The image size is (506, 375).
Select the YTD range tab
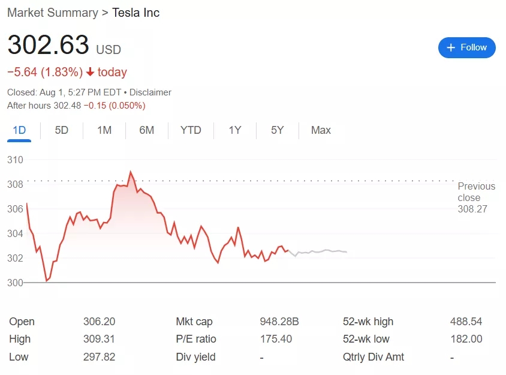191,130
